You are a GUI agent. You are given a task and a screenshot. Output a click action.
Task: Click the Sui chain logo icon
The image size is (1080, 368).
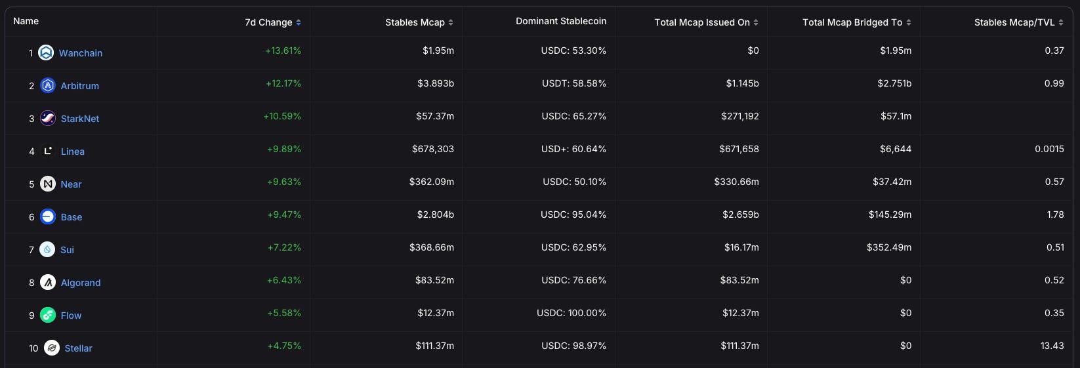pos(47,249)
